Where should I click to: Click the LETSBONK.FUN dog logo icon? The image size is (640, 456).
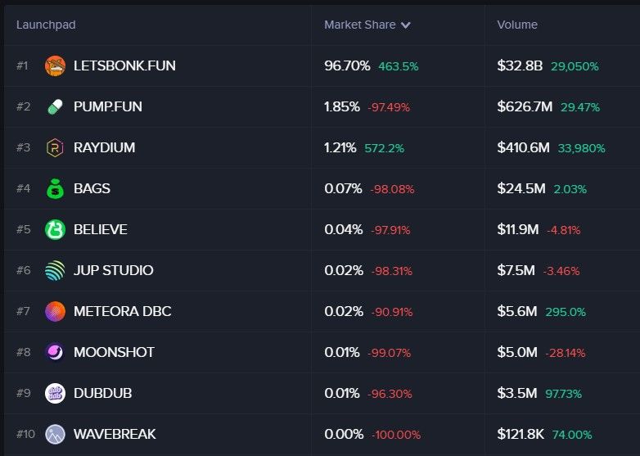pos(55,65)
